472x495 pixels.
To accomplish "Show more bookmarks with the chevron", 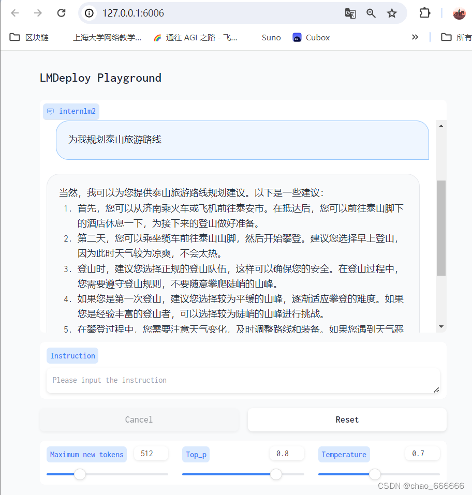I will click(415, 37).
